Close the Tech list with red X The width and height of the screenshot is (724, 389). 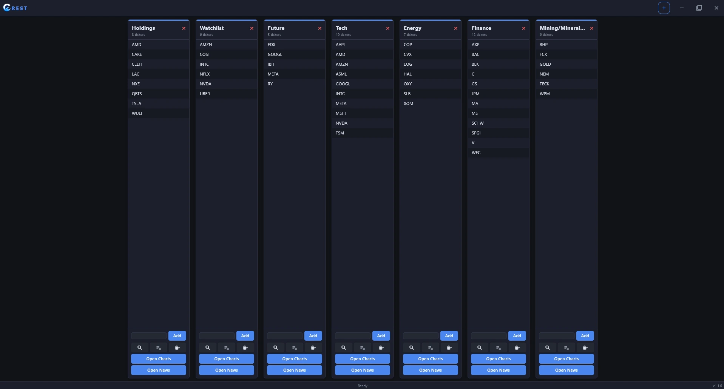click(388, 28)
